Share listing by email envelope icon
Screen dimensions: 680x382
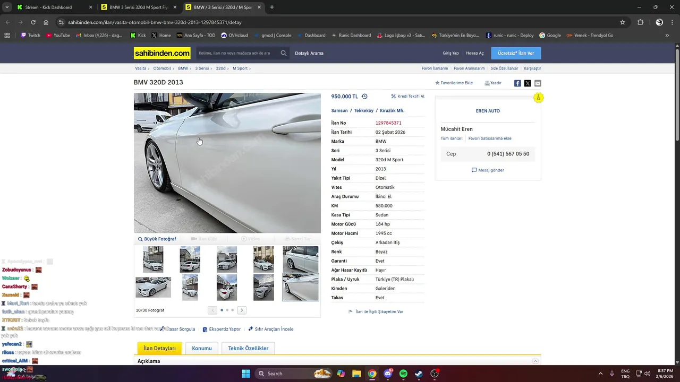(538, 83)
